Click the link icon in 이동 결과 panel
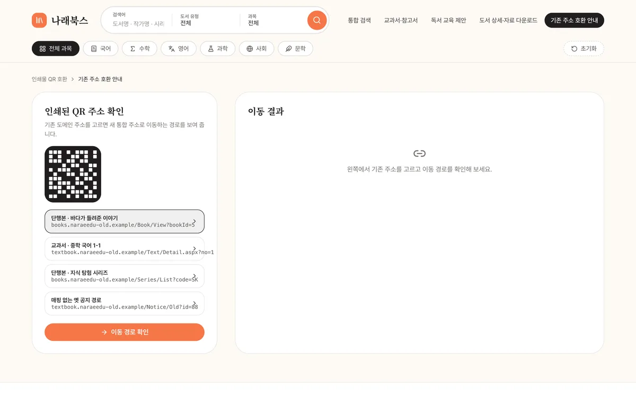The width and height of the screenshot is (636, 397). tap(419, 154)
